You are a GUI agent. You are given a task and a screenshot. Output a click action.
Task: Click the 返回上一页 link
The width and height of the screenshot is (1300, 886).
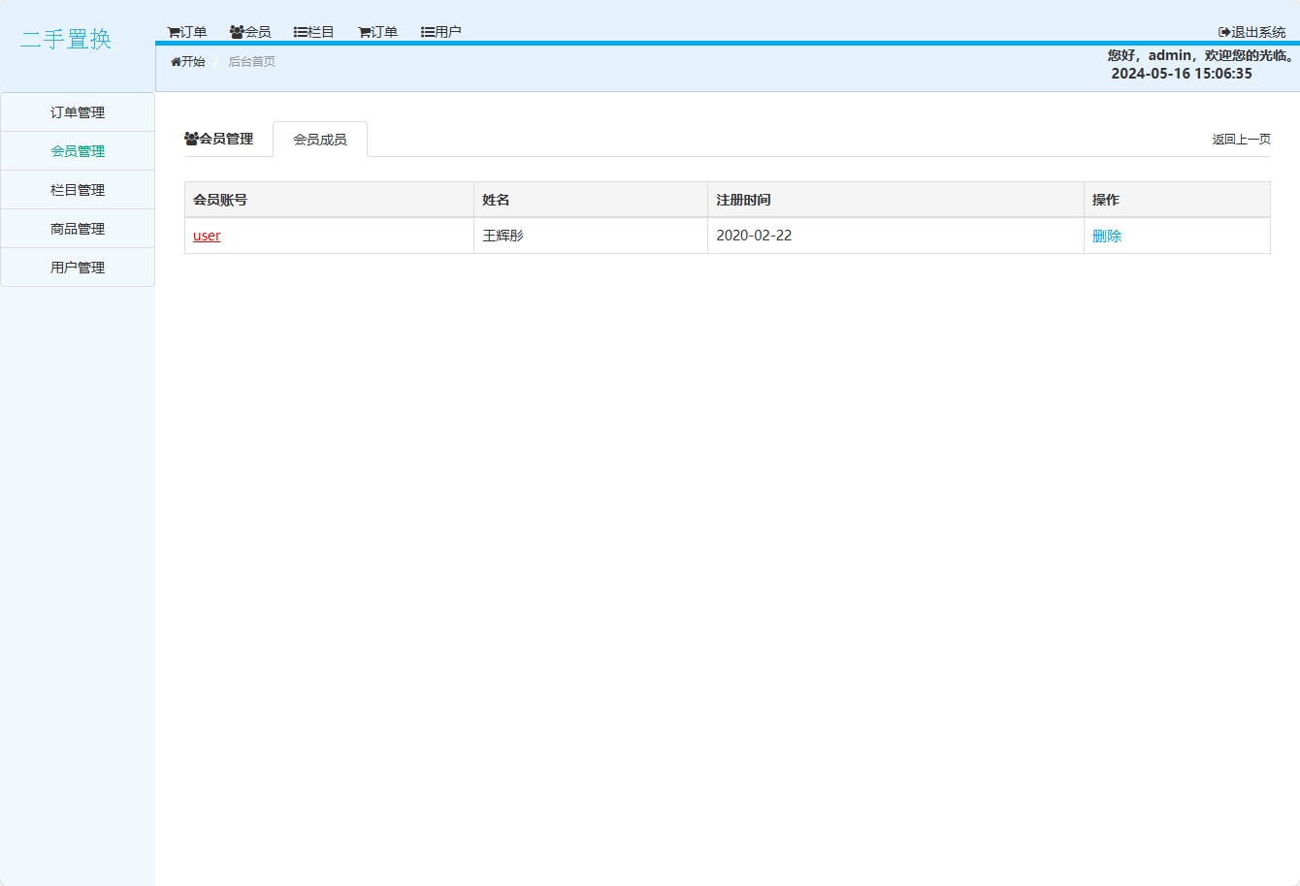1241,140
